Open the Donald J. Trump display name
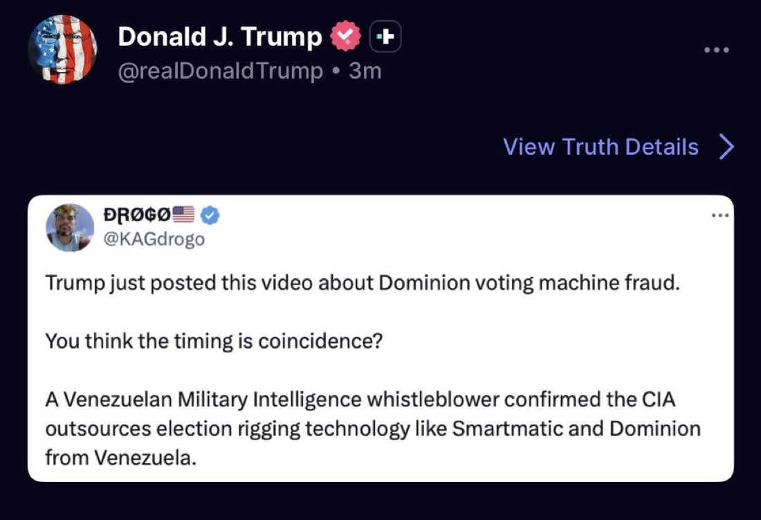 click(x=220, y=37)
